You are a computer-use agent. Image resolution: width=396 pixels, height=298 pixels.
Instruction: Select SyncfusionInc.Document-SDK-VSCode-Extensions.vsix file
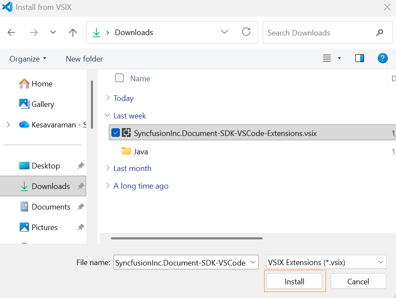click(x=252, y=132)
